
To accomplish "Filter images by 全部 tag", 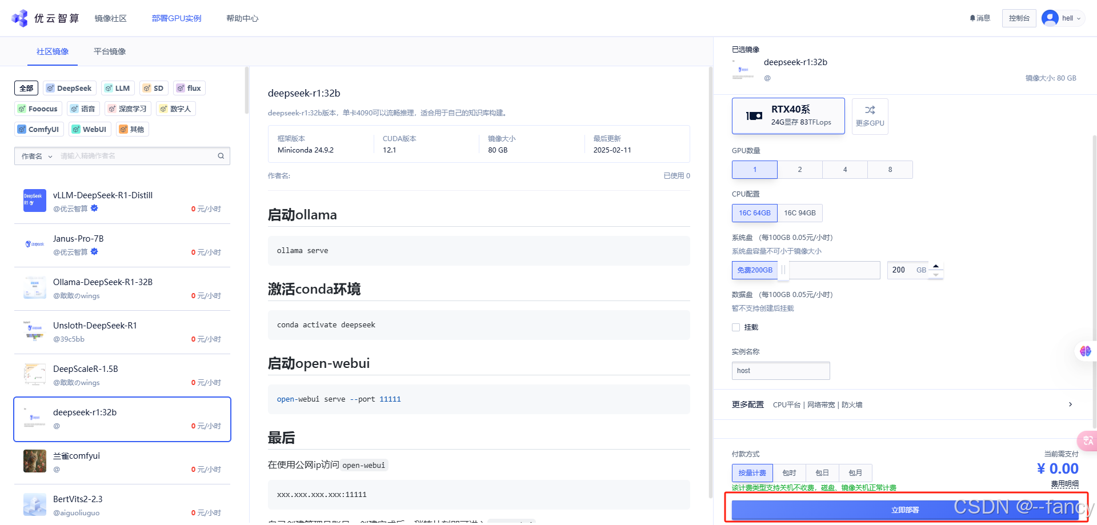I will pos(26,88).
